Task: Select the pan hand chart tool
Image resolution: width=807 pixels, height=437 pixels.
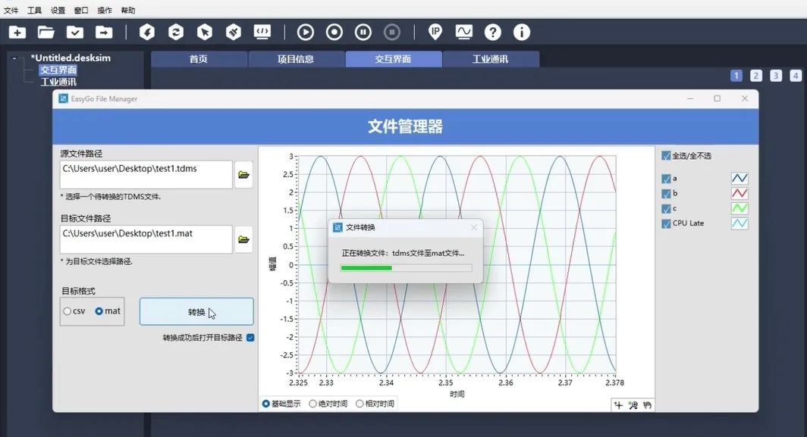Action: 648,405
